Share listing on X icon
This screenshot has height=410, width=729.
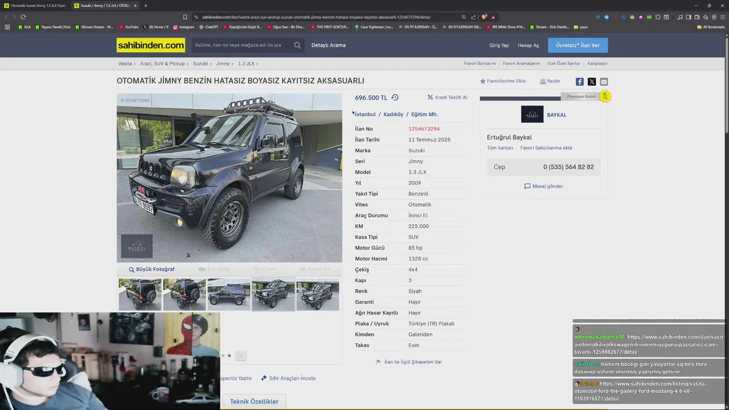click(592, 81)
